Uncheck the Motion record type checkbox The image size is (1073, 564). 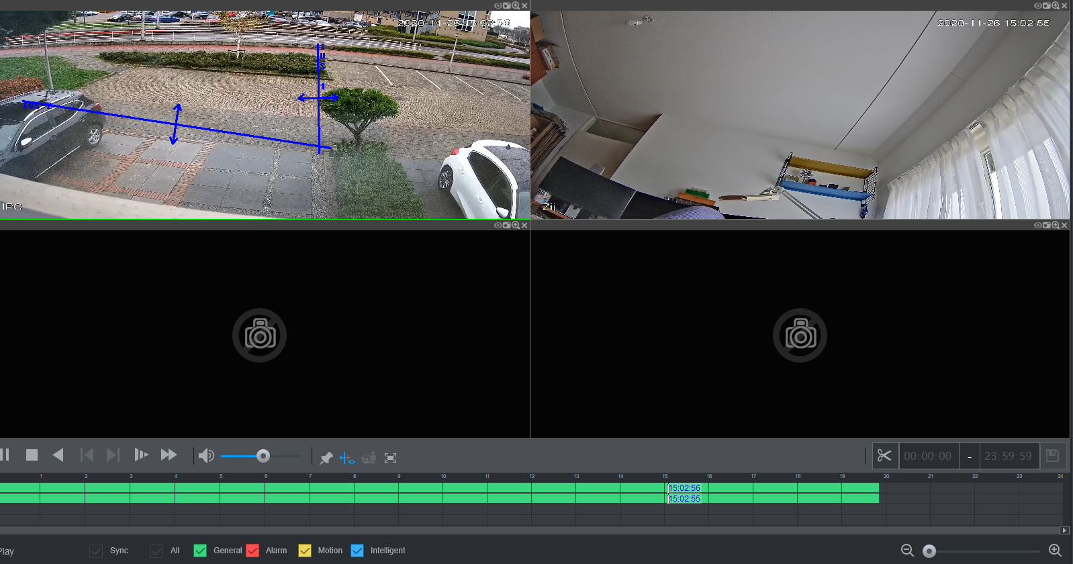click(x=305, y=551)
